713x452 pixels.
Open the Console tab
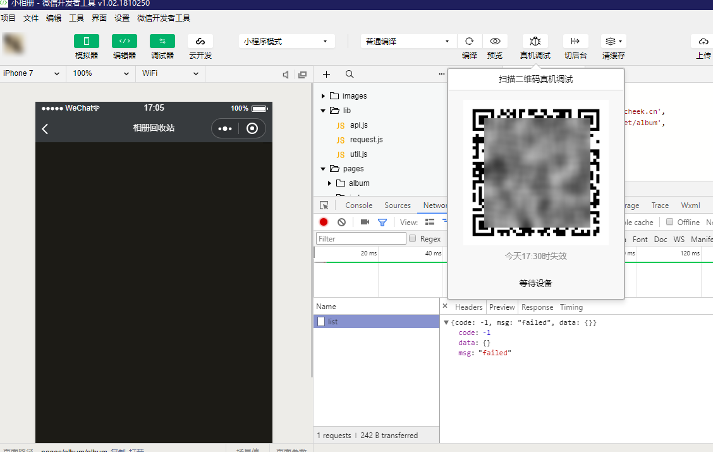[358, 205]
